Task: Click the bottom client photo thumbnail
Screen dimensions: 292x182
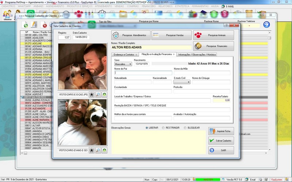Action: (x=82, y=122)
